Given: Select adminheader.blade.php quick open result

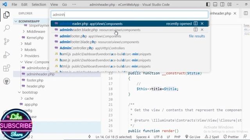Looking at the screenshot, I should 129,30.
